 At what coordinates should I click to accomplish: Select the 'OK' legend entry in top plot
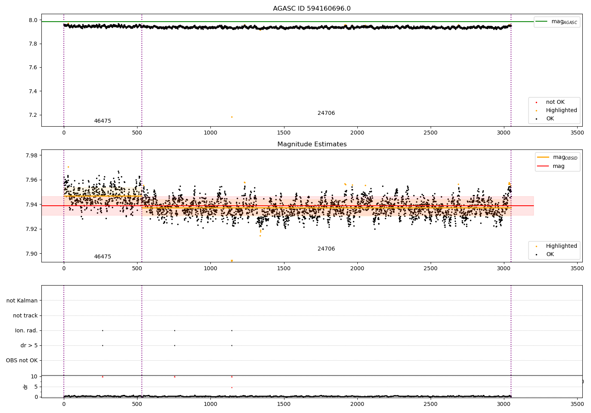tap(550, 119)
